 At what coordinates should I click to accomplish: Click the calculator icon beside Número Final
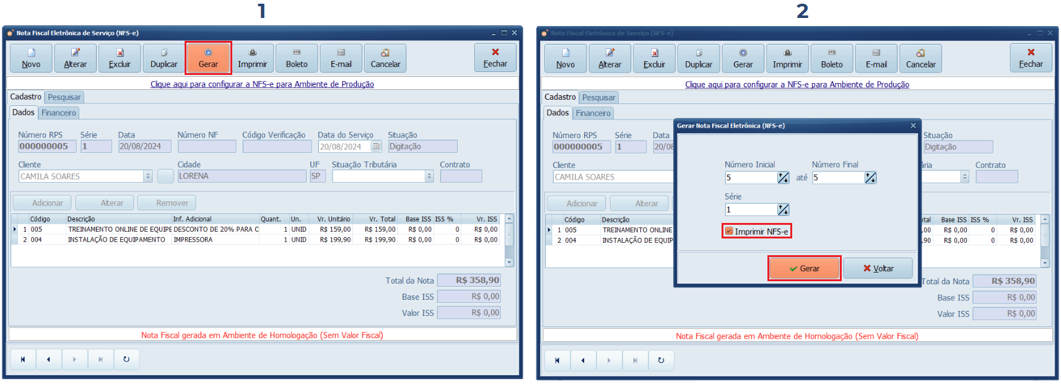(x=870, y=178)
